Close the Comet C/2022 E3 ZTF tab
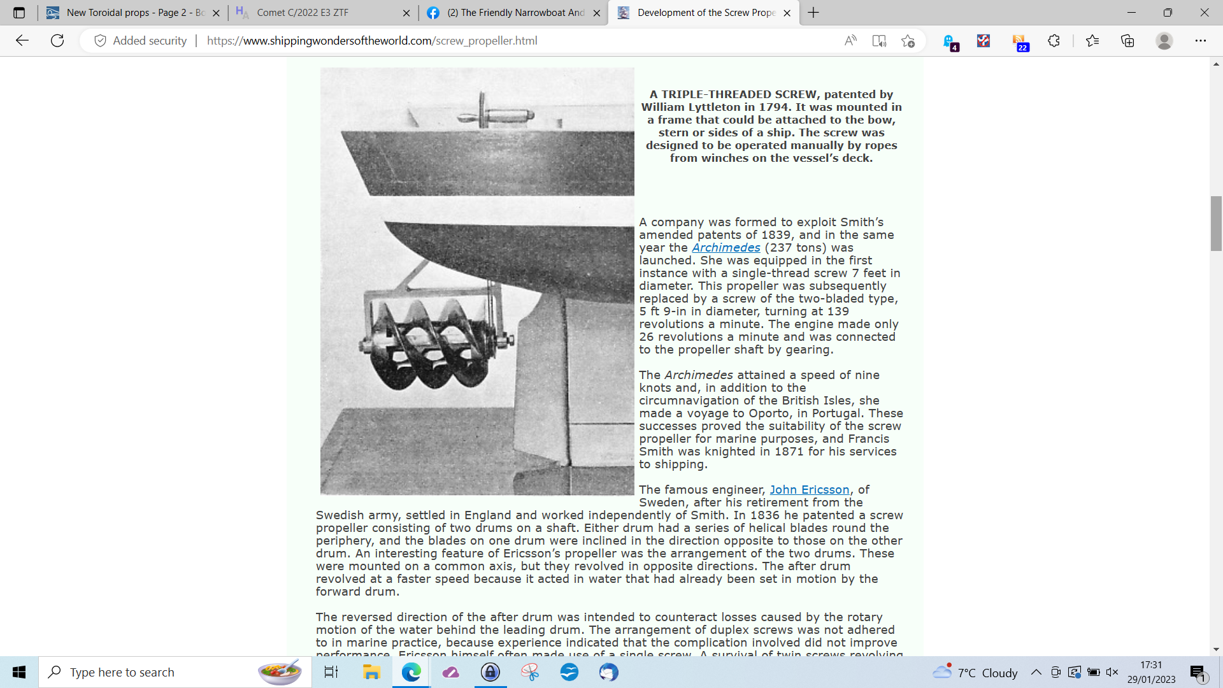 pyautogui.click(x=406, y=13)
